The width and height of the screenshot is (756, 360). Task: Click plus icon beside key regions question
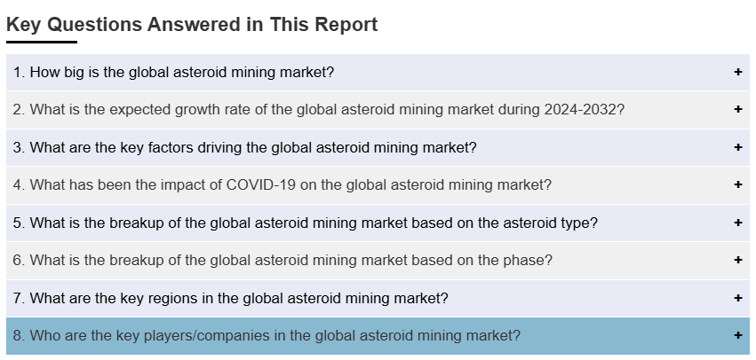737,298
